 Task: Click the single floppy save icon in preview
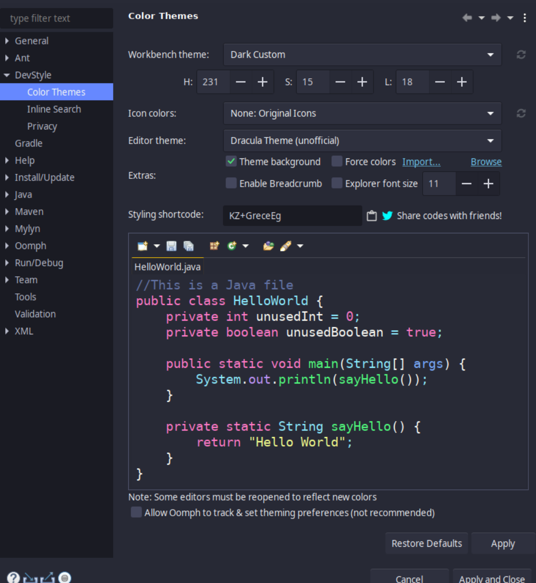tap(171, 246)
